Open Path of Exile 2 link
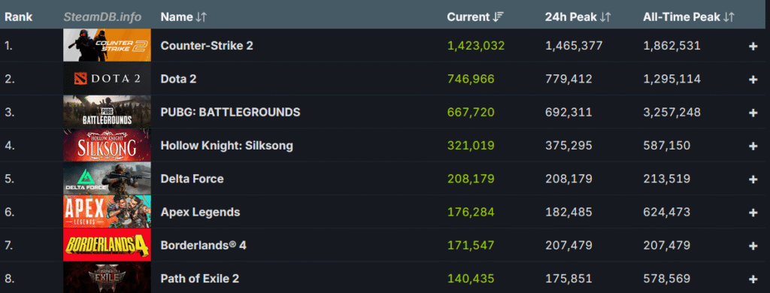Viewport: 770px width, 293px height. [200, 279]
